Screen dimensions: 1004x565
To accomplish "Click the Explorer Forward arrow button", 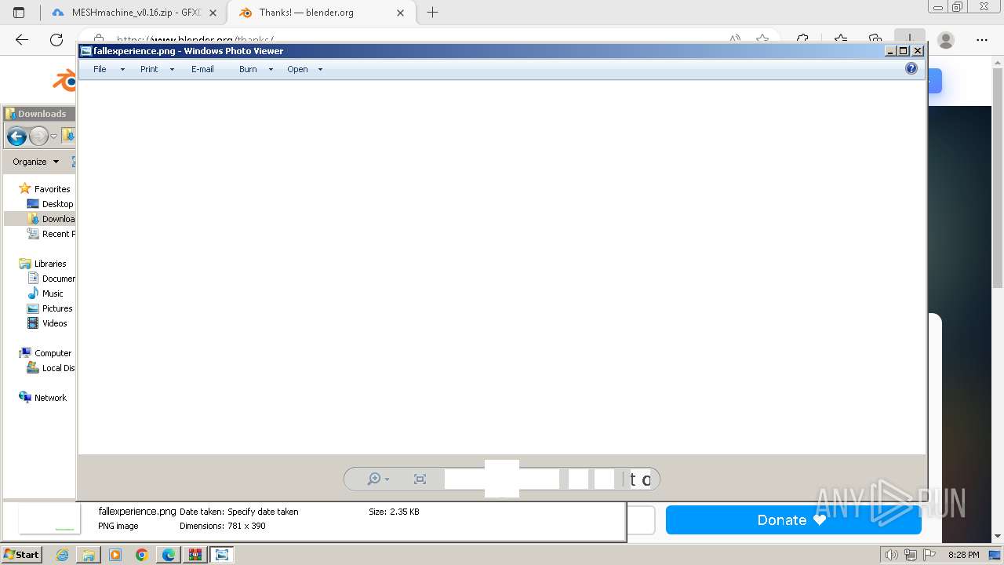I will coord(38,137).
